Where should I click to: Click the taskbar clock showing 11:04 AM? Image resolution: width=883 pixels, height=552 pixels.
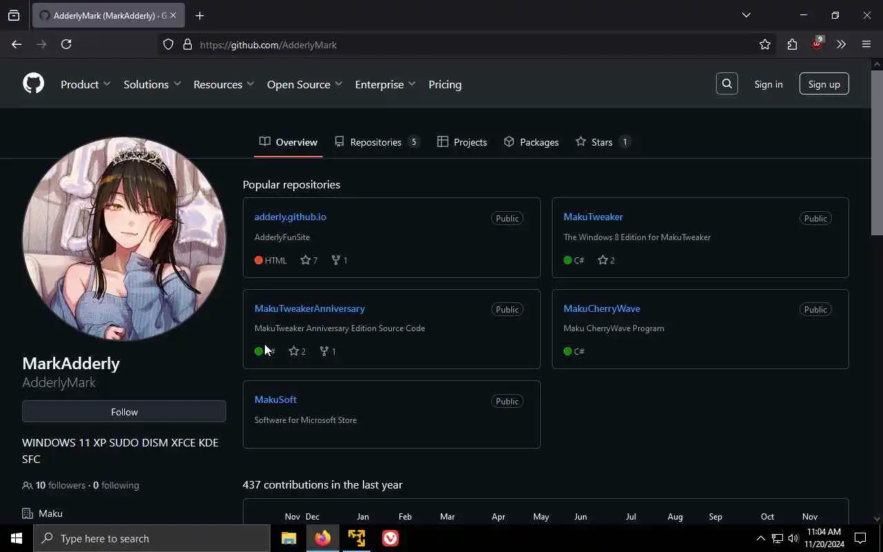point(824,538)
